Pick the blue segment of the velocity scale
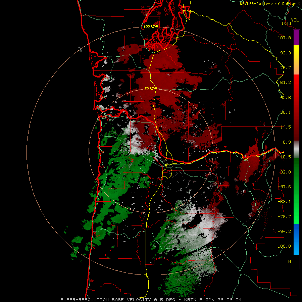This screenshot has height=302, width=302. [x=296, y=239]
